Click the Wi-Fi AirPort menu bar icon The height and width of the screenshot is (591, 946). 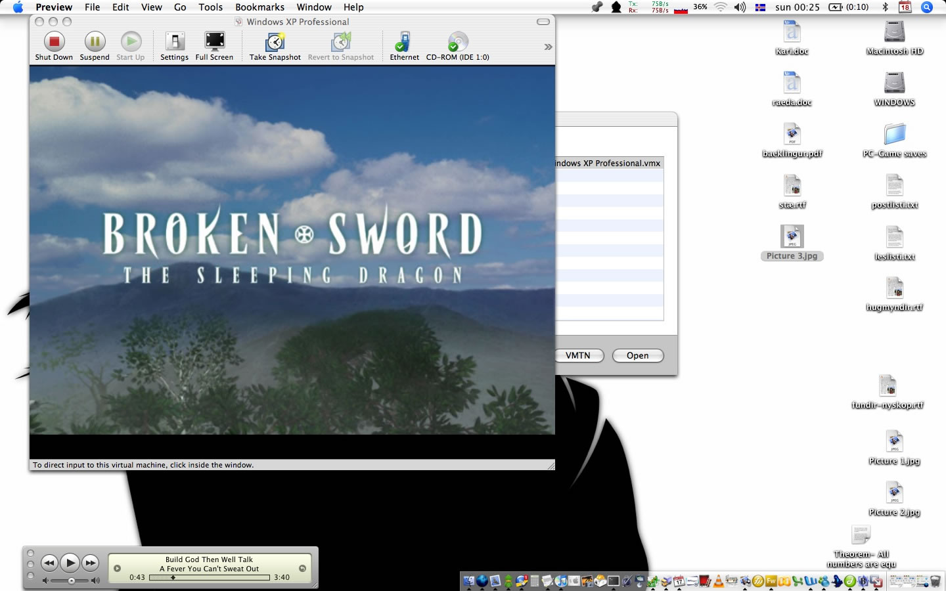coord(721,7)
